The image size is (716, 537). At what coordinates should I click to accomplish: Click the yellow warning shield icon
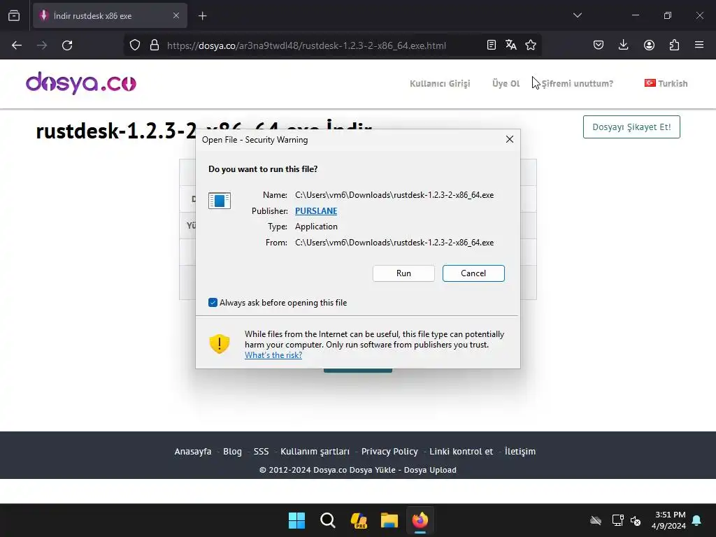pos(219,344)
